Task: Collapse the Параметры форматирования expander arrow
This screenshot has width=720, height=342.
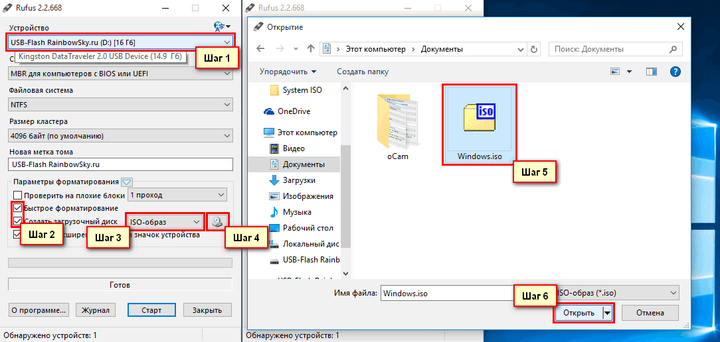Action: point(126,182)
